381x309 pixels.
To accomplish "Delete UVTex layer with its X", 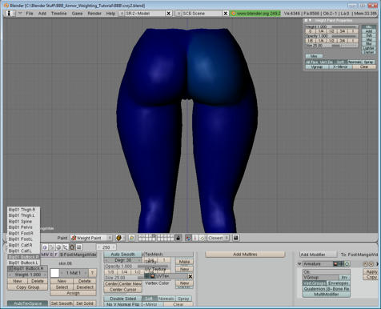I will [190, 276].
